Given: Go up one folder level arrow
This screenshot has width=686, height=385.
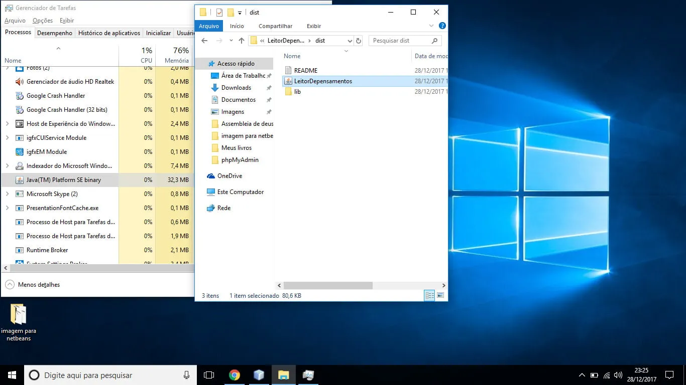Looking at the screenshot, I should tap(242, 41).
